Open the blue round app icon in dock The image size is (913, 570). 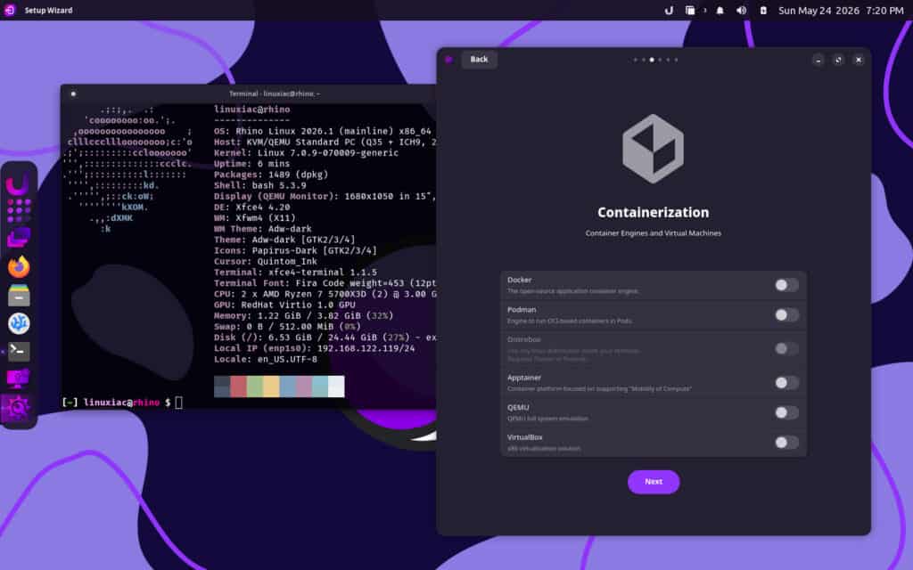tap(19, 323)
